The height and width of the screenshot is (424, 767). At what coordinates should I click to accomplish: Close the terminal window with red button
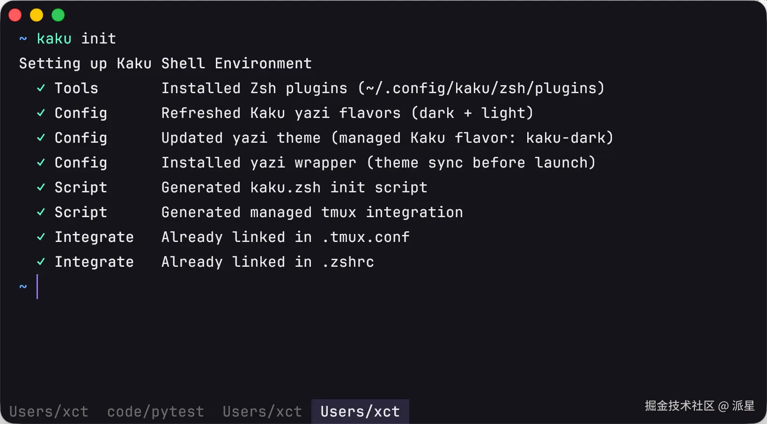(x=15, y=15)
